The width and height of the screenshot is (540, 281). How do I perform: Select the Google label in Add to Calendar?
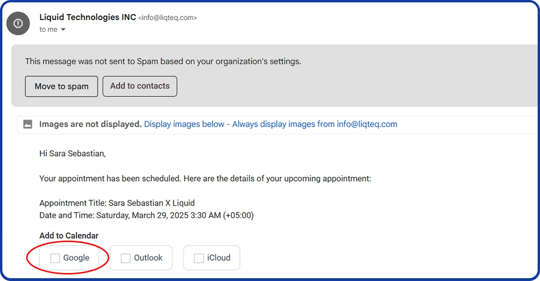coord(76,258)
